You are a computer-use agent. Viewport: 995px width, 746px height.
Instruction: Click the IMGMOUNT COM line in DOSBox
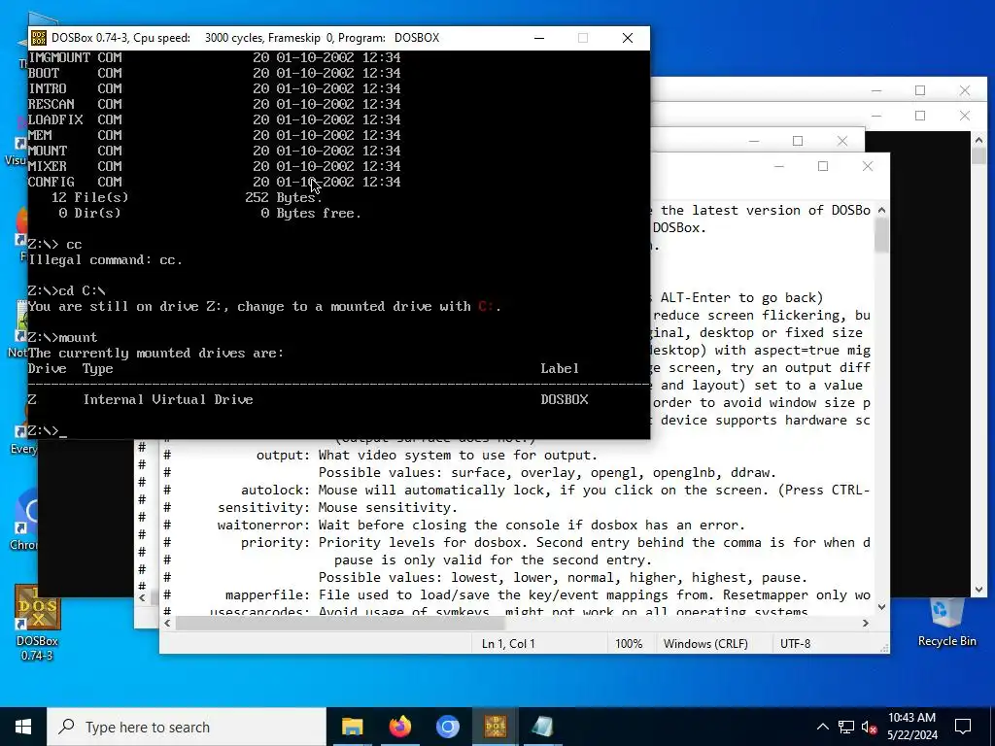215,57
